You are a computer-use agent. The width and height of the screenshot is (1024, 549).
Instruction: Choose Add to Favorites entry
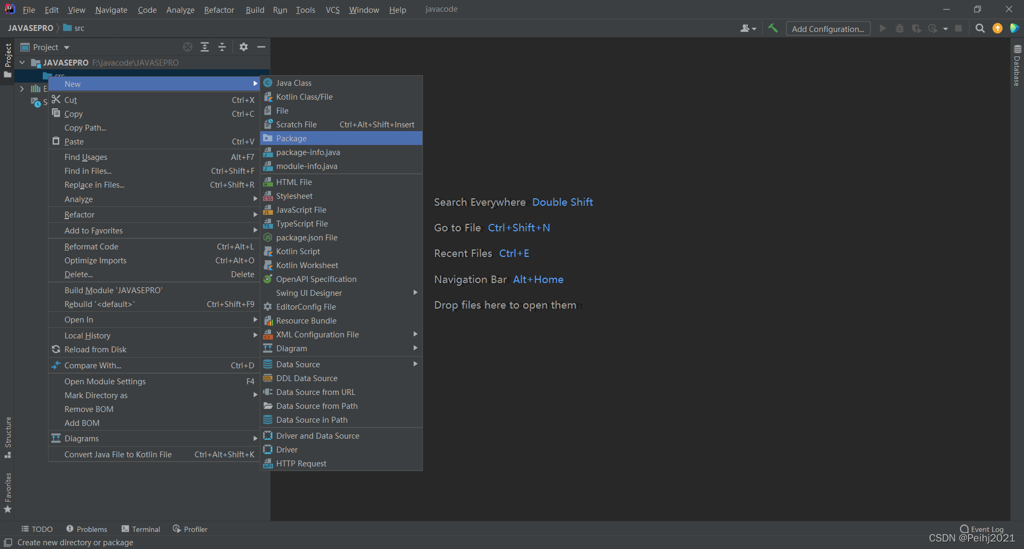click(x=154, y=231)
